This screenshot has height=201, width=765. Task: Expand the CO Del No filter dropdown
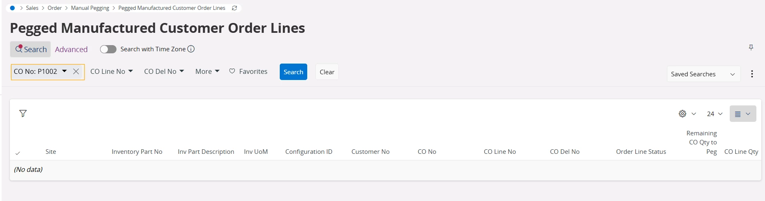164,71
